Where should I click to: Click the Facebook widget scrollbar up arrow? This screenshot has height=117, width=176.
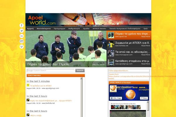click(148, 102)
